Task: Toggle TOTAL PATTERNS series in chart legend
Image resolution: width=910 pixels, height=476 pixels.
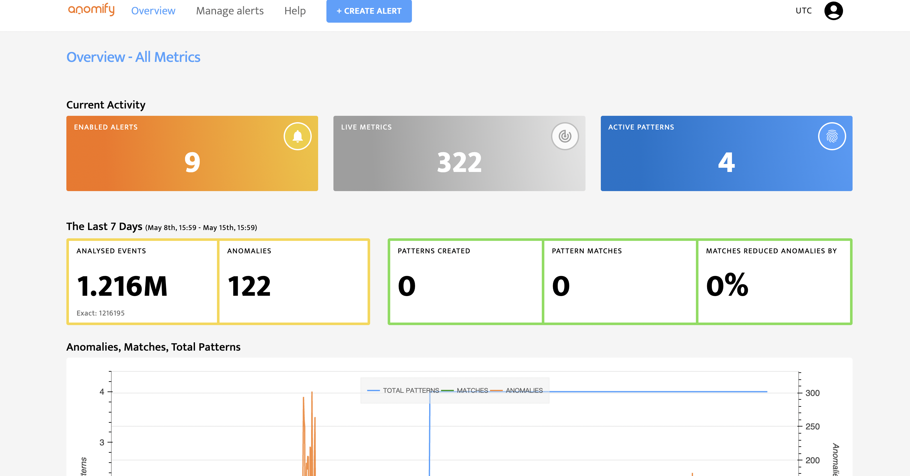Action: [403, 390]
